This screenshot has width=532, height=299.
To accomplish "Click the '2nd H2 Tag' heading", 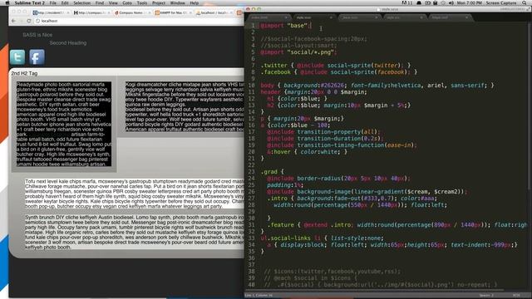I will [24, 73].
